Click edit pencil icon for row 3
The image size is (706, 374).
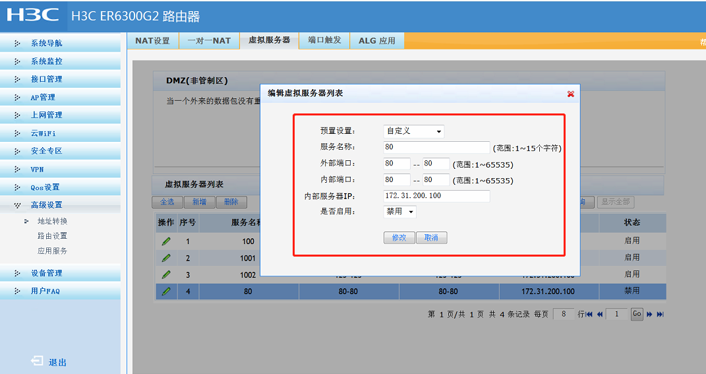pos(166,274)
